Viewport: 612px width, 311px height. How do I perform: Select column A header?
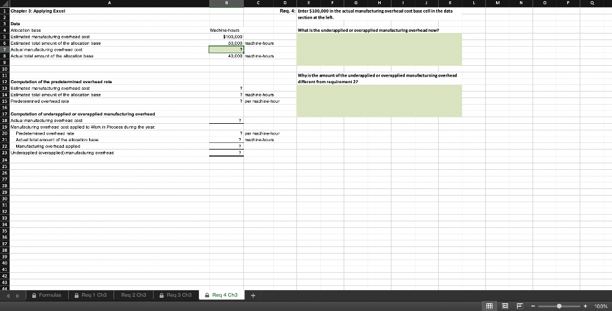[109, 3]
